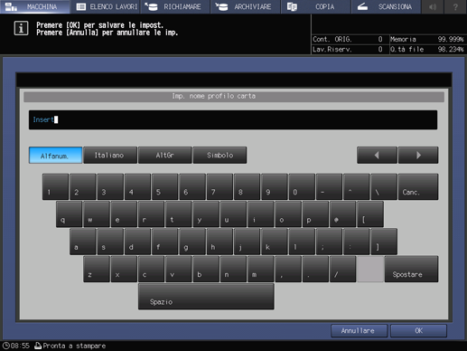This screenshot has width=467, height=351.
Task: Open the COPIA tab
Action: [315, 6]
